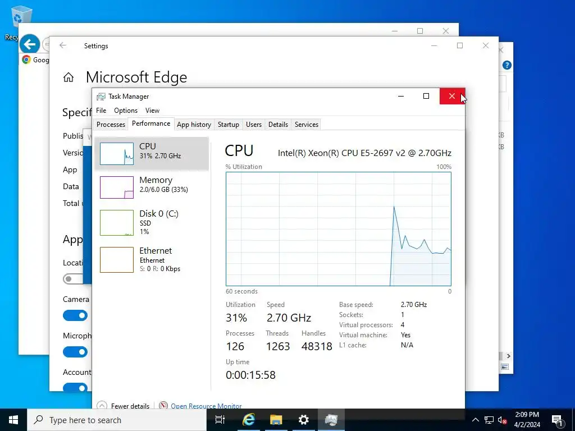The height and width of the screenshot is (431, 575).
Task: Click the Handles value 48318
Action: pyautogui.click(x=317, y=346)
